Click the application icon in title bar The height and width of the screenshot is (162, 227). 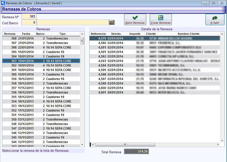[x=3, y=3]
